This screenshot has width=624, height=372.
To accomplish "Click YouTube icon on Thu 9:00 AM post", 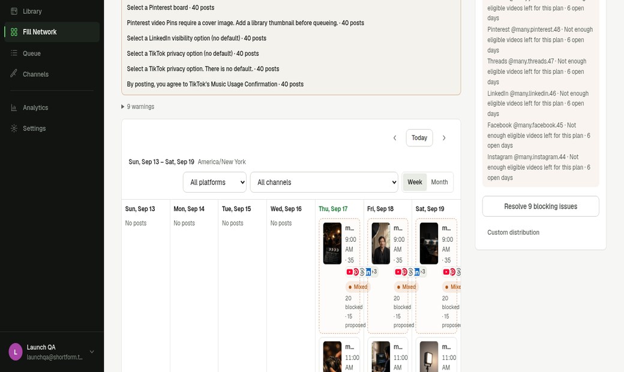I will (349, 272).
